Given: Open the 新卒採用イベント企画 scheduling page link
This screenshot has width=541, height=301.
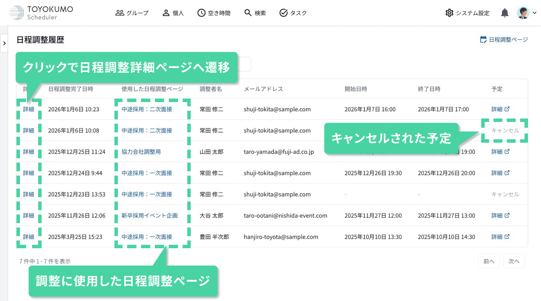Looking at the screenshot, I should pos(150,215).
